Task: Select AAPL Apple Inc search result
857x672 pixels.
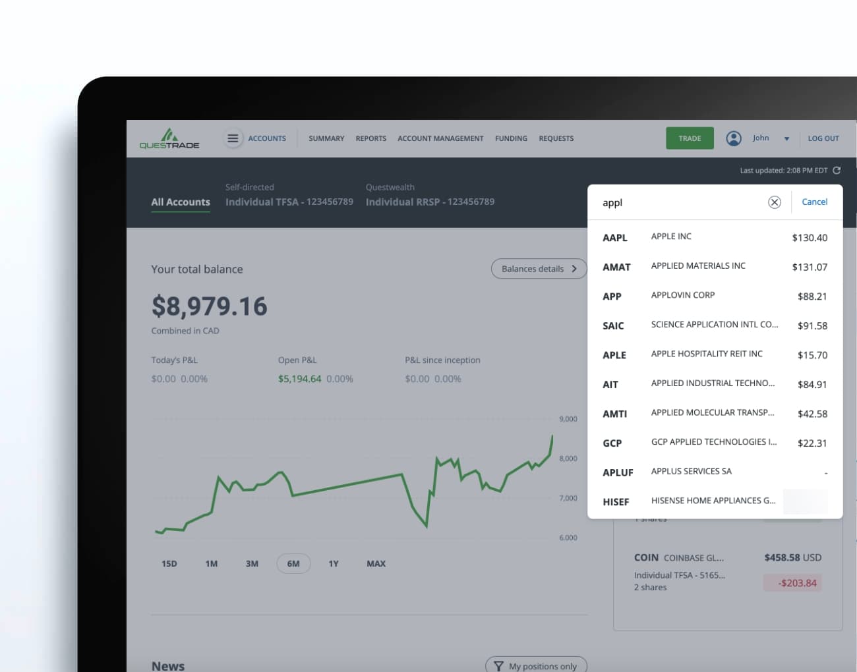Action: 715,237
